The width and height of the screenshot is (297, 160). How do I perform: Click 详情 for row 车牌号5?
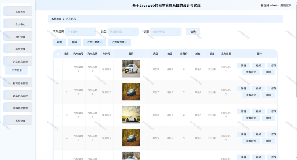pyautogui.click(x=243, y=134)
